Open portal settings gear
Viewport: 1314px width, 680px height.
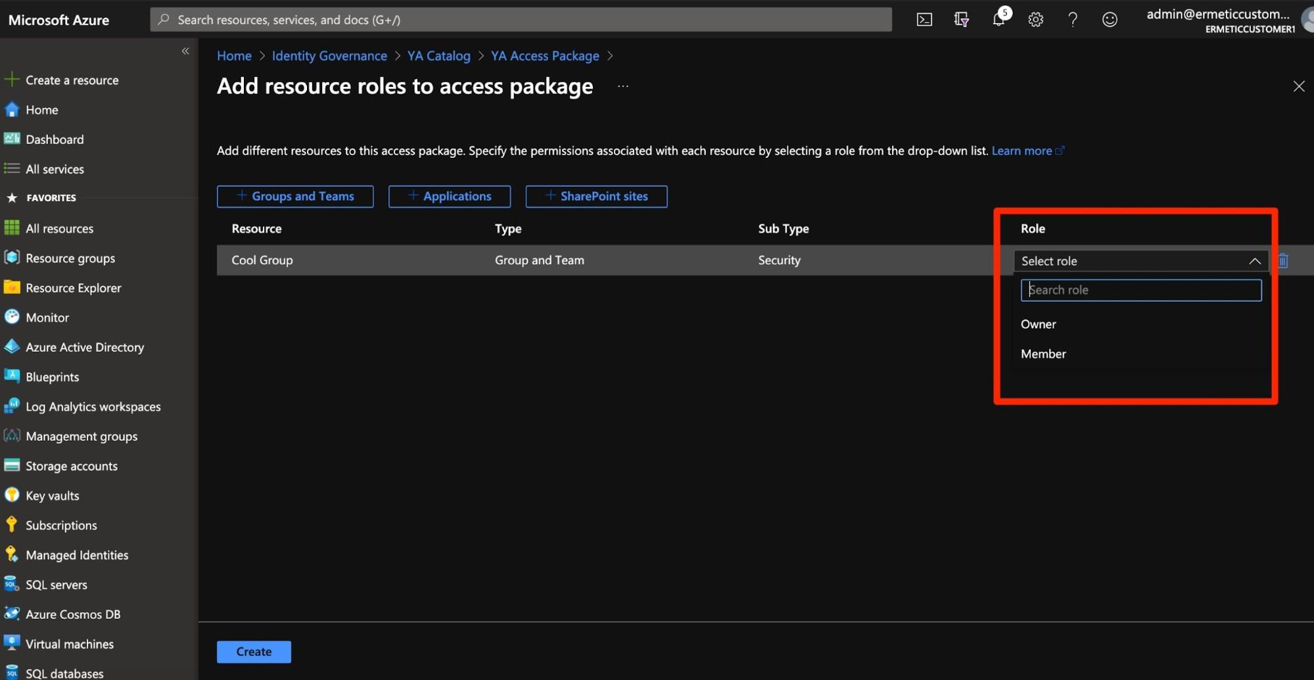(x=1036, y=20)
